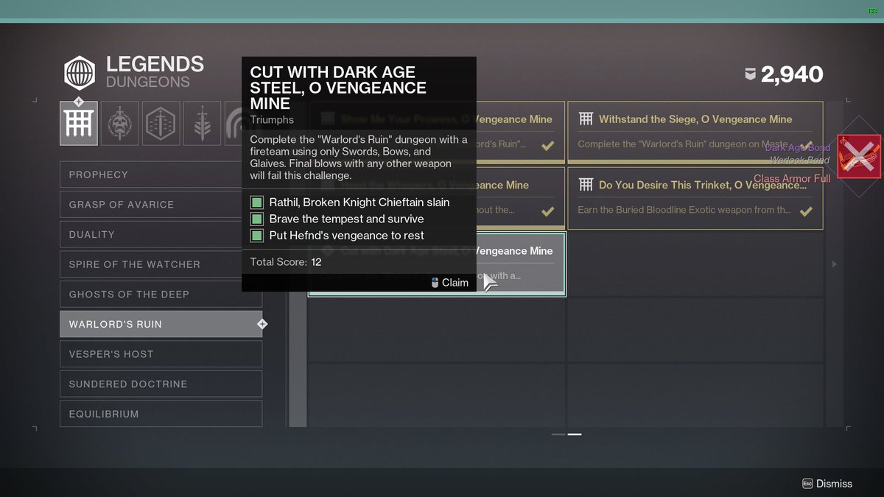Claim the triumph via Claim label
The image size is (884, 497).
coord(455,283)
